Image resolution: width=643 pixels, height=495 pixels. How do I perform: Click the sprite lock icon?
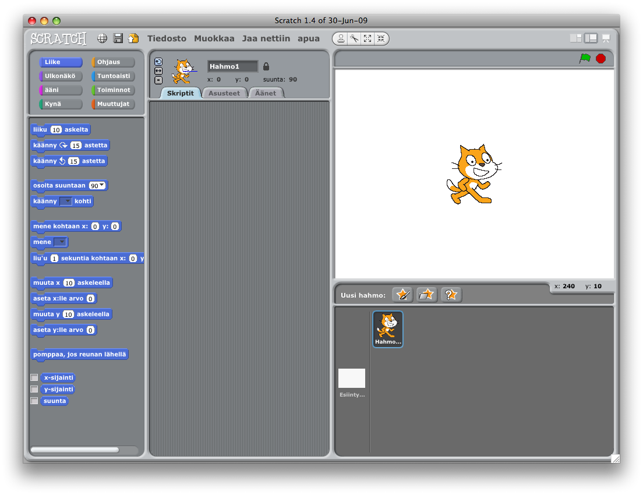coord(266,66)
